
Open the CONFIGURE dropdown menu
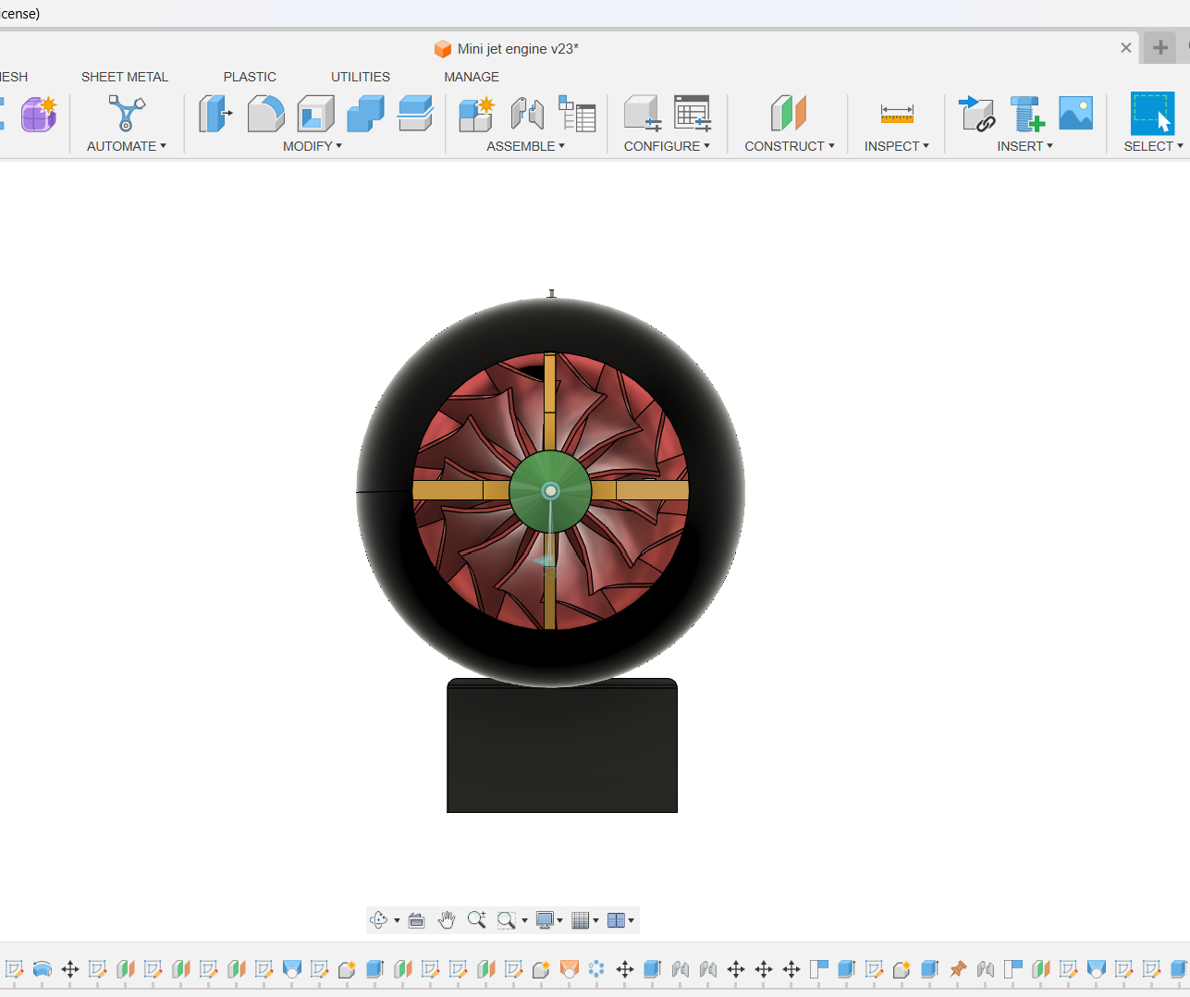[667, 146]
